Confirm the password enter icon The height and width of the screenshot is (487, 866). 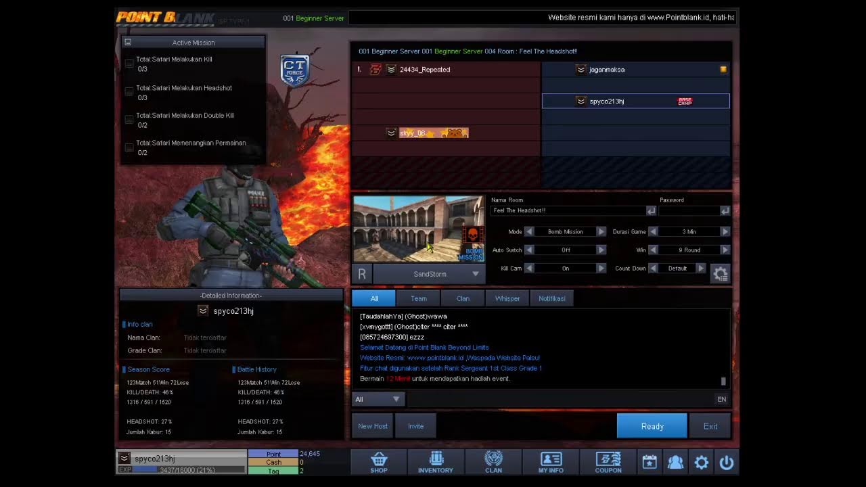tap(725, 211)
